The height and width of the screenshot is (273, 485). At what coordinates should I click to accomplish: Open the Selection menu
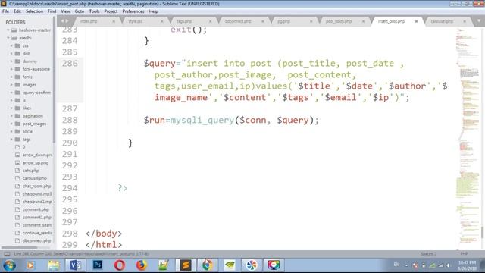tap(34, 11)
